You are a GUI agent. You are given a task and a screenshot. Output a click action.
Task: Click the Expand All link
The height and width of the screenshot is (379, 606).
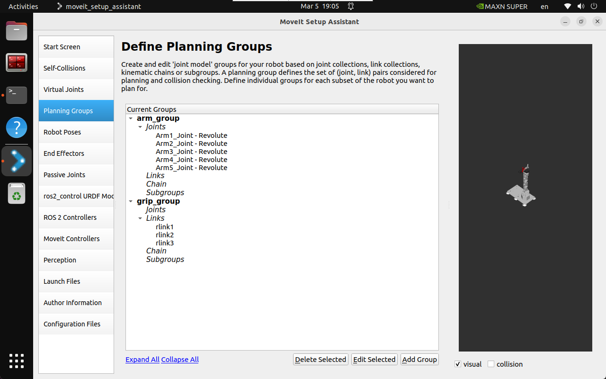pos(143,360)
